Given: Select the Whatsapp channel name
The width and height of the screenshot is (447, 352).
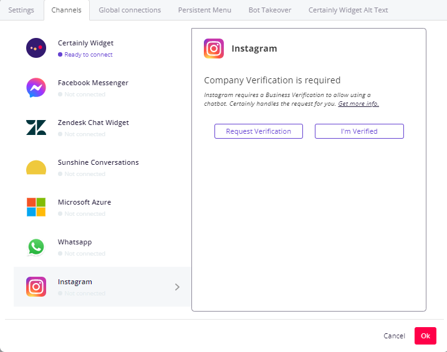Looking at the screenshot, I should [75, 242].
